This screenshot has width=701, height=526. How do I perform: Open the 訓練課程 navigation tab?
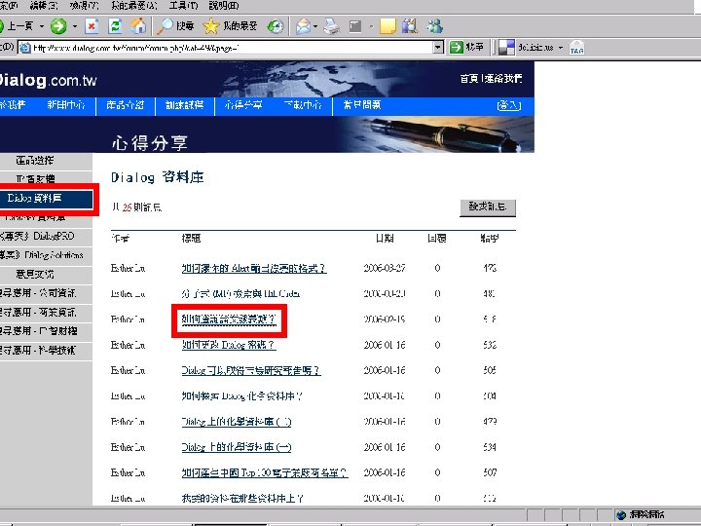pos(185,105)
